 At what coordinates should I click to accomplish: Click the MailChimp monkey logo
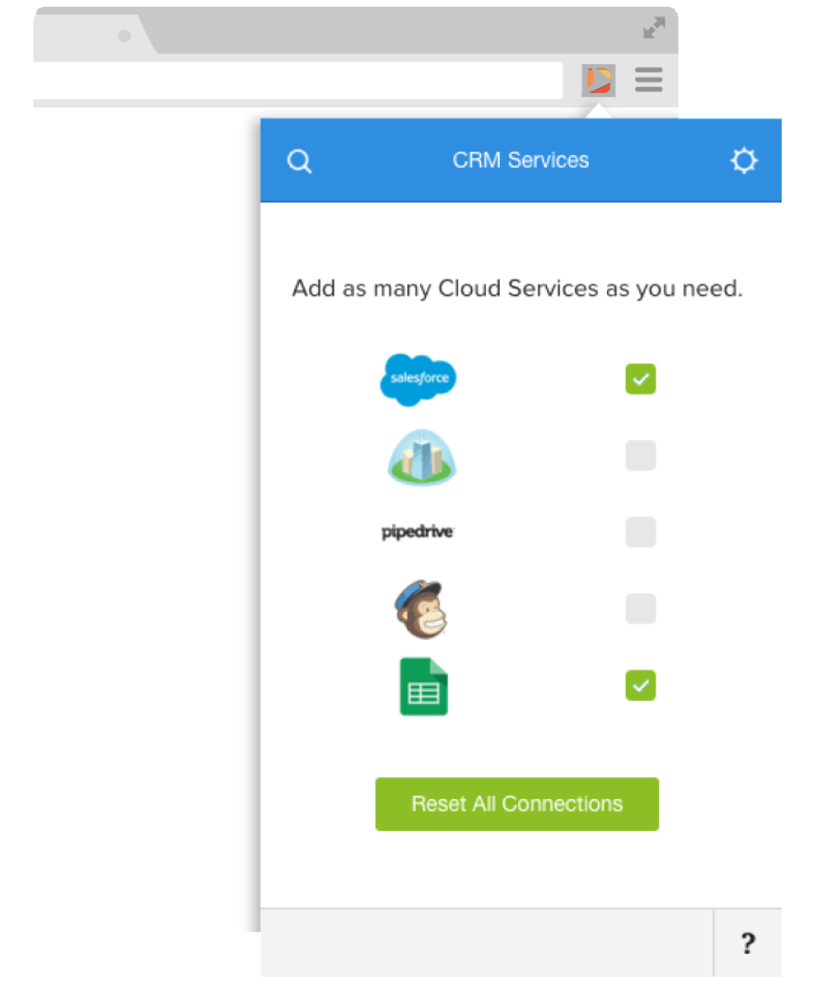[421, 609]
